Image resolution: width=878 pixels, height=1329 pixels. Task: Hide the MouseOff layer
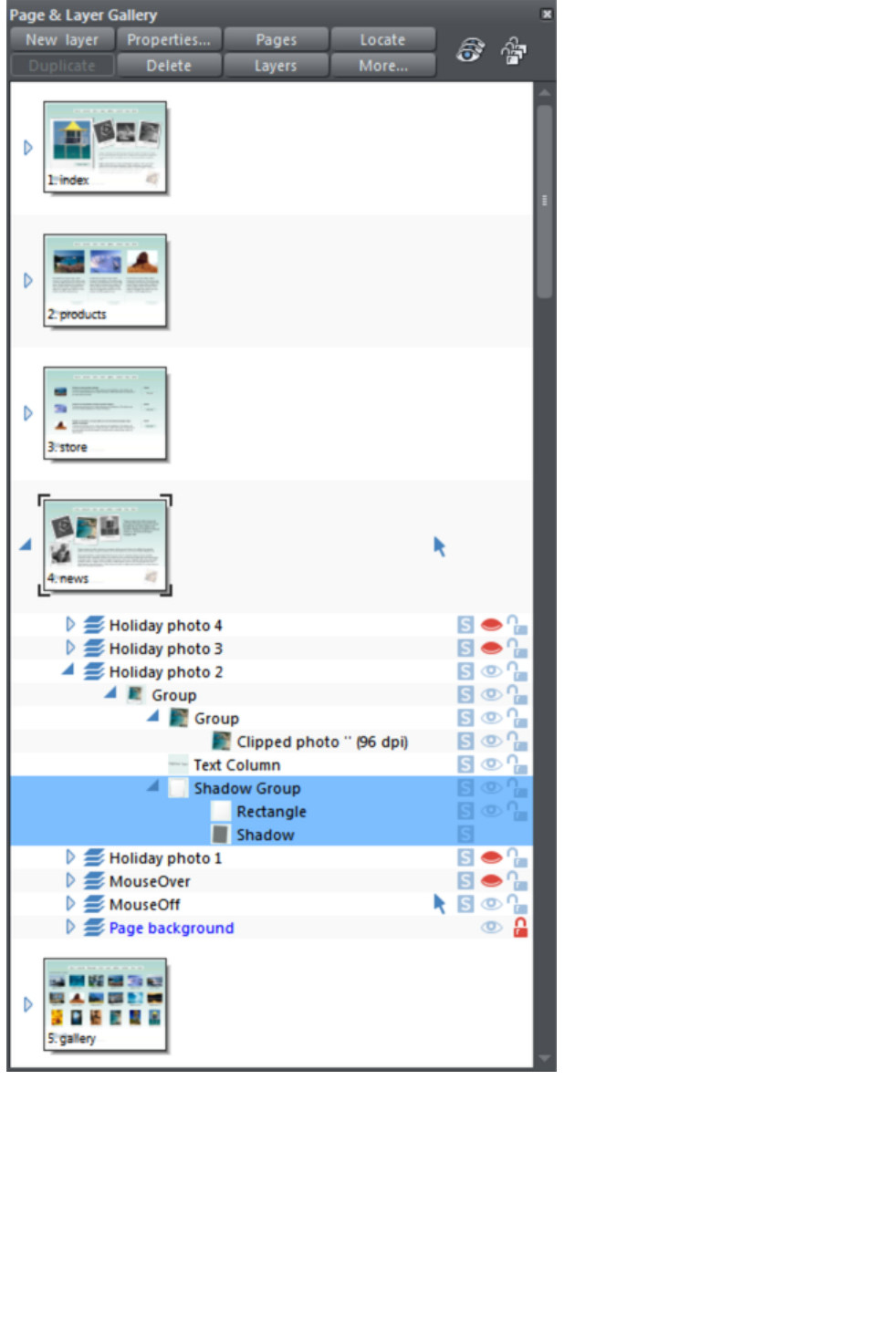(491, 904)
